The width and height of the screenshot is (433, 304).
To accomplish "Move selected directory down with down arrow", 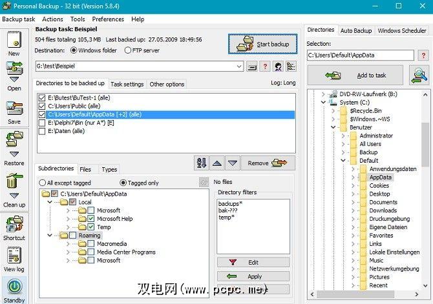I will tap(233, 163).
